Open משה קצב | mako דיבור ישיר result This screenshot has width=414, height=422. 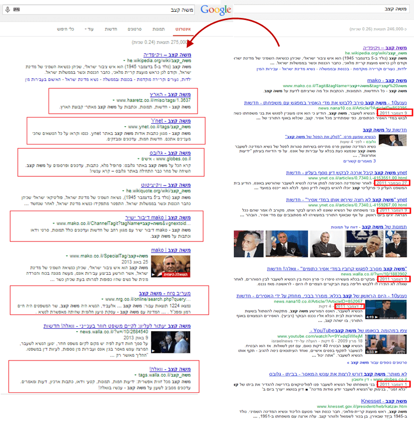pos(158,217)
